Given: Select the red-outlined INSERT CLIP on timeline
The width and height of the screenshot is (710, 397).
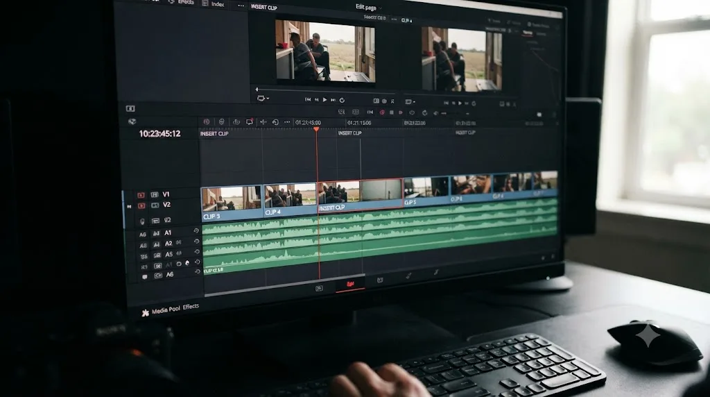Looking at the screenshot, I should pyautogui.click(x=360, y=195).
